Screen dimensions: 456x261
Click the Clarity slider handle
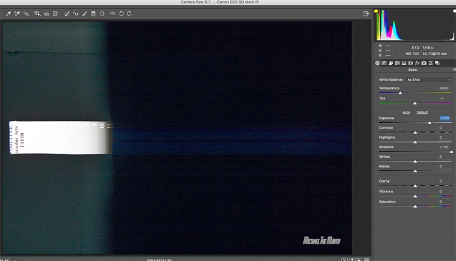tap(415, 186)
